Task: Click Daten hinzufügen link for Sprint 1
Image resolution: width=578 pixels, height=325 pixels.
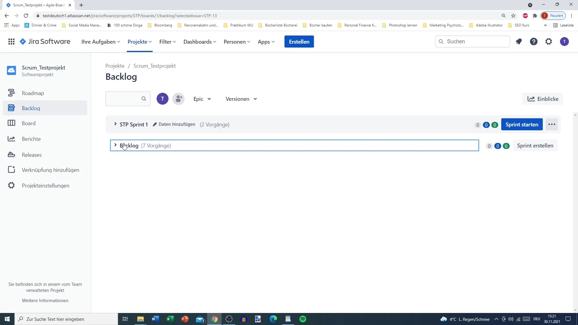Action: tap(173, 124)
